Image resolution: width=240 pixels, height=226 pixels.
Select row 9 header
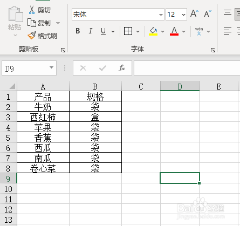coord(8,179)
